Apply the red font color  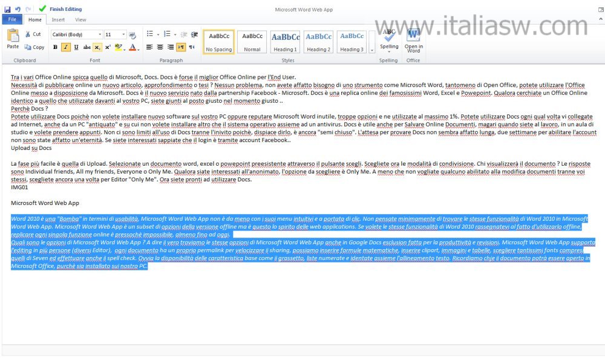click(x=132, y=47)
